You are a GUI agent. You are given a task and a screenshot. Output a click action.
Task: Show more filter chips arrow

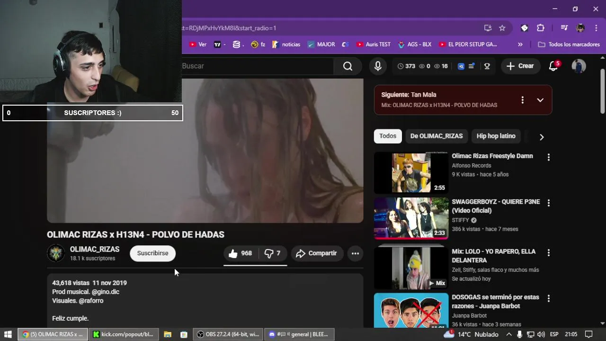[542, 137]
